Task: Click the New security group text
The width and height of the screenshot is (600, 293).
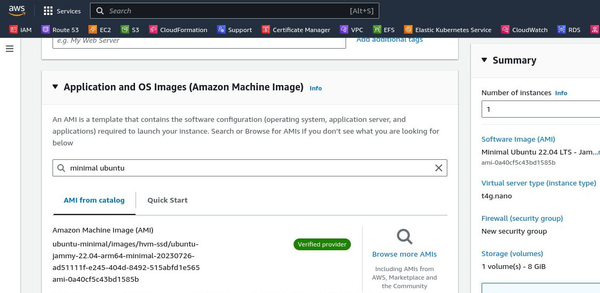Action: point(514,231)
